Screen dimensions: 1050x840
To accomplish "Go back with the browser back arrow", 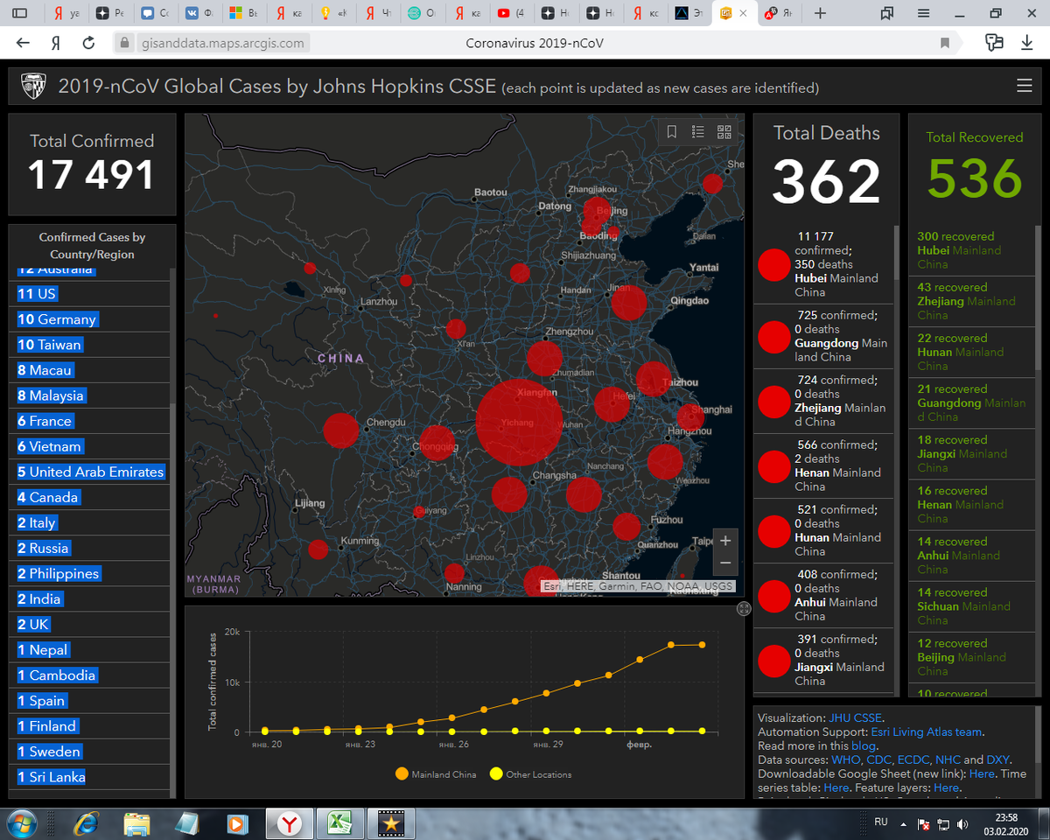I will coord(23,43).
